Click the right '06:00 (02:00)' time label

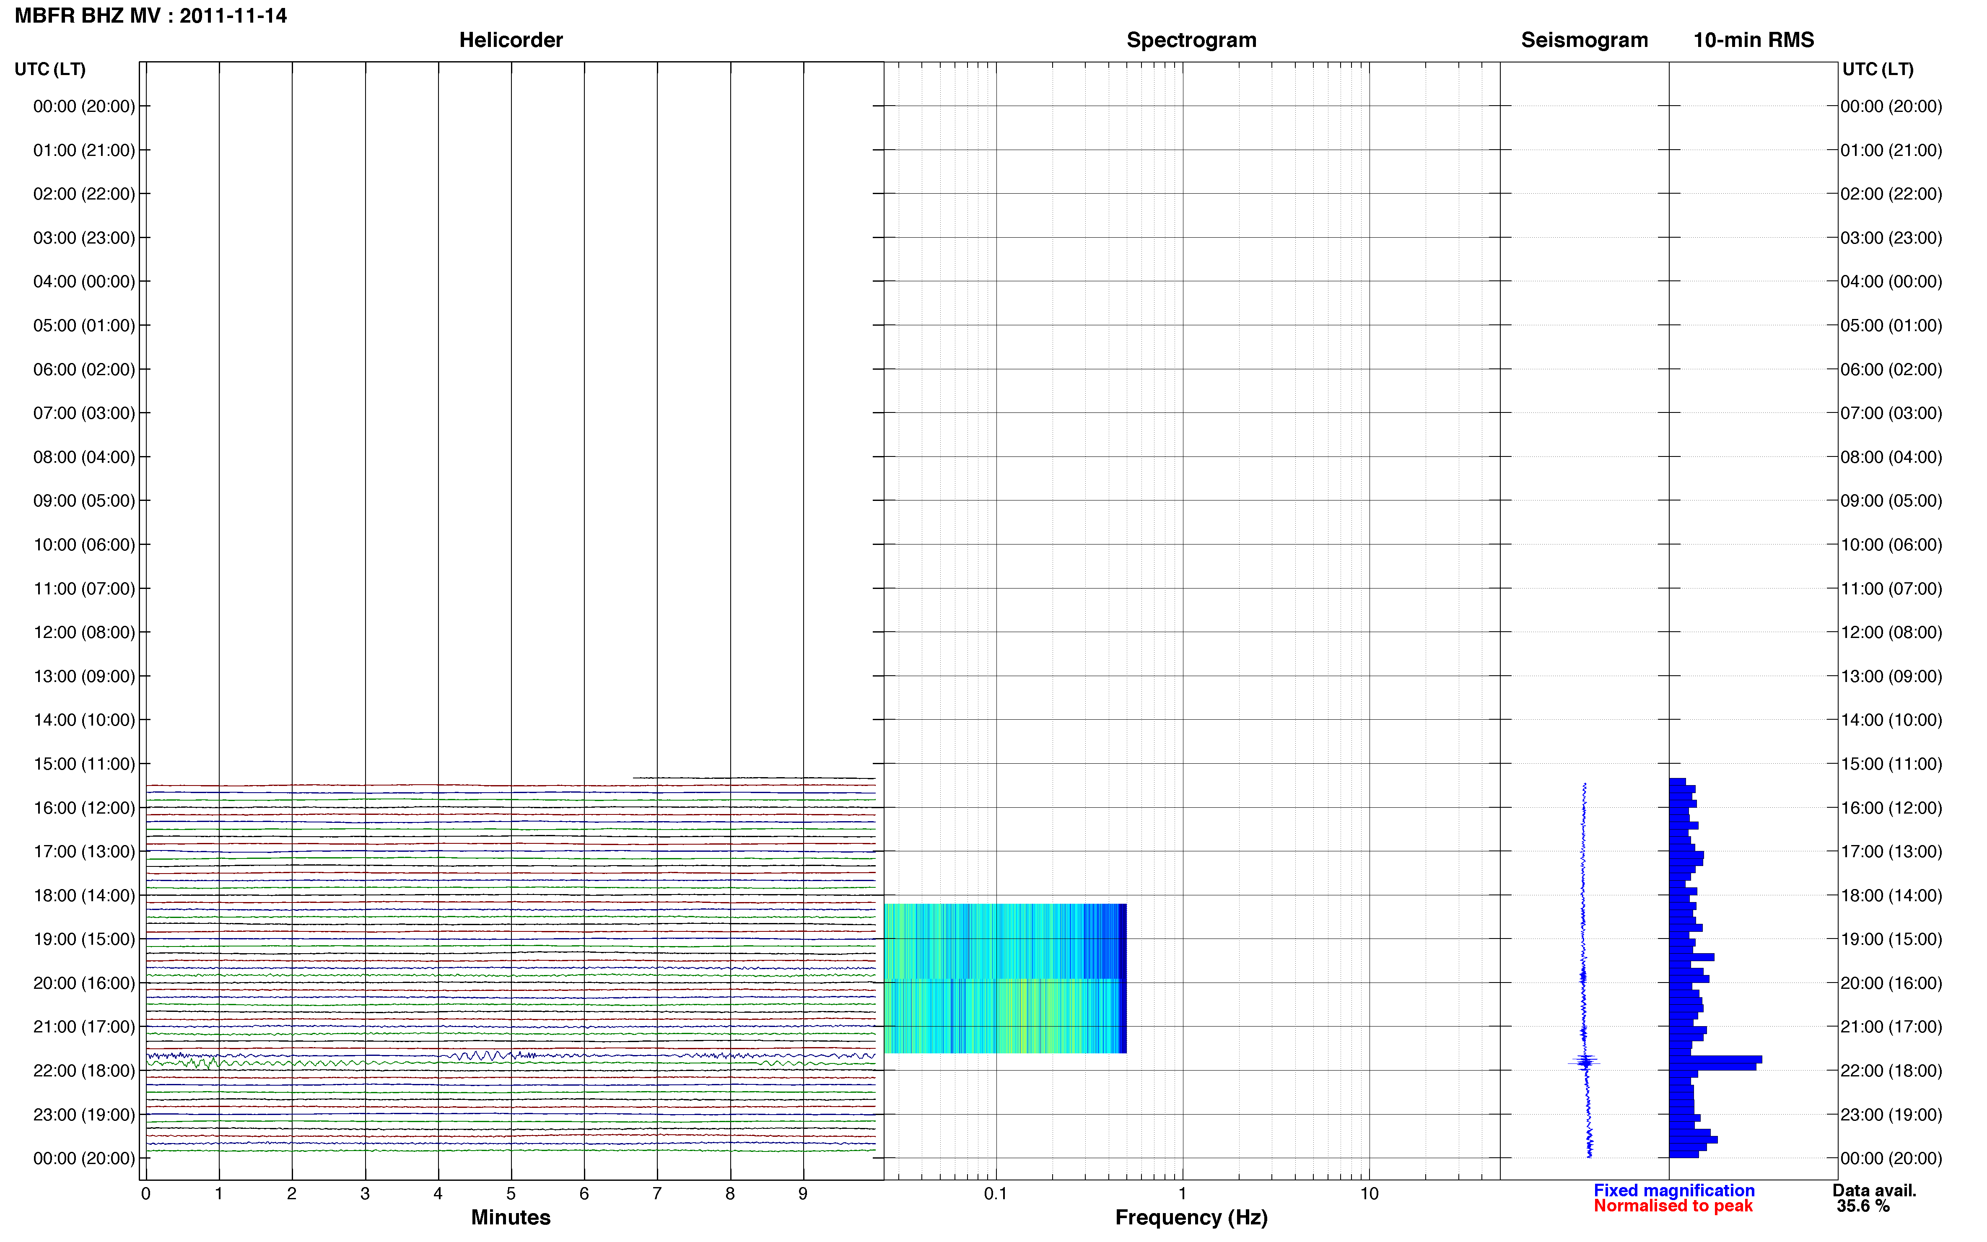tap(1891, 370)
